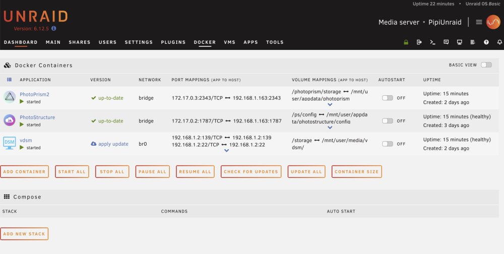The width and height of the screenshot is (504, 254).
Task: Open the system log icon
Action: pos(473,42)
